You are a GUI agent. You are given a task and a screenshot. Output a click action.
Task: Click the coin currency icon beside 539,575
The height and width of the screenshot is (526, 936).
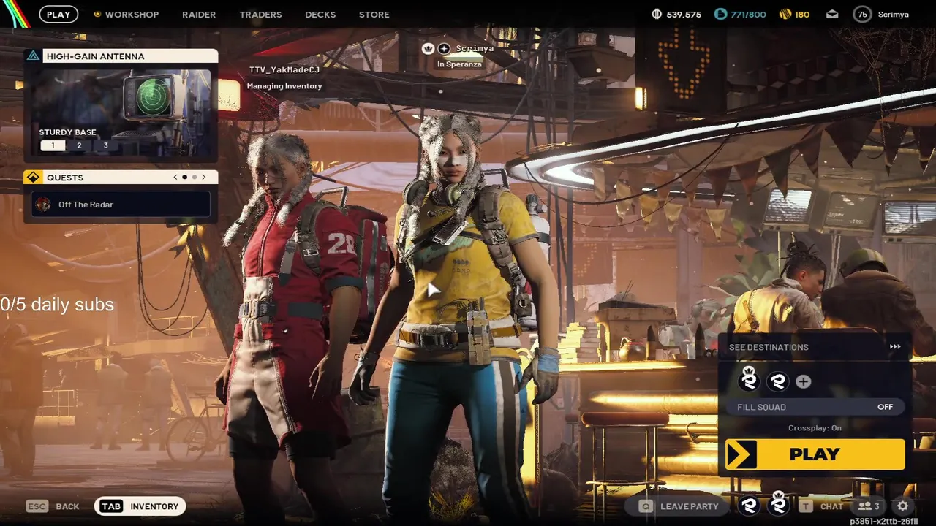[657, 14]
